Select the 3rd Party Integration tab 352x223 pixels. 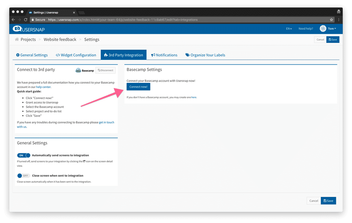(124, 55)
